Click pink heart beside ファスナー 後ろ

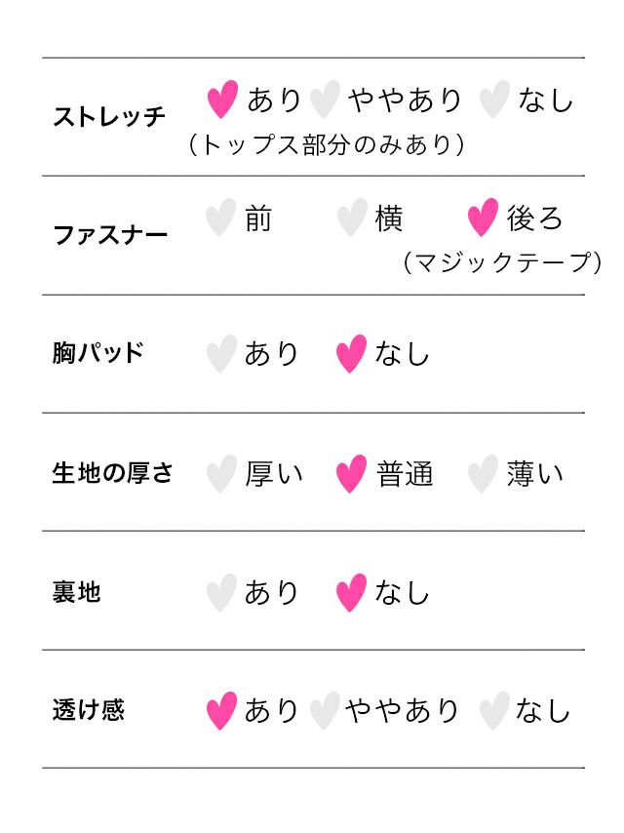(483, 218)
